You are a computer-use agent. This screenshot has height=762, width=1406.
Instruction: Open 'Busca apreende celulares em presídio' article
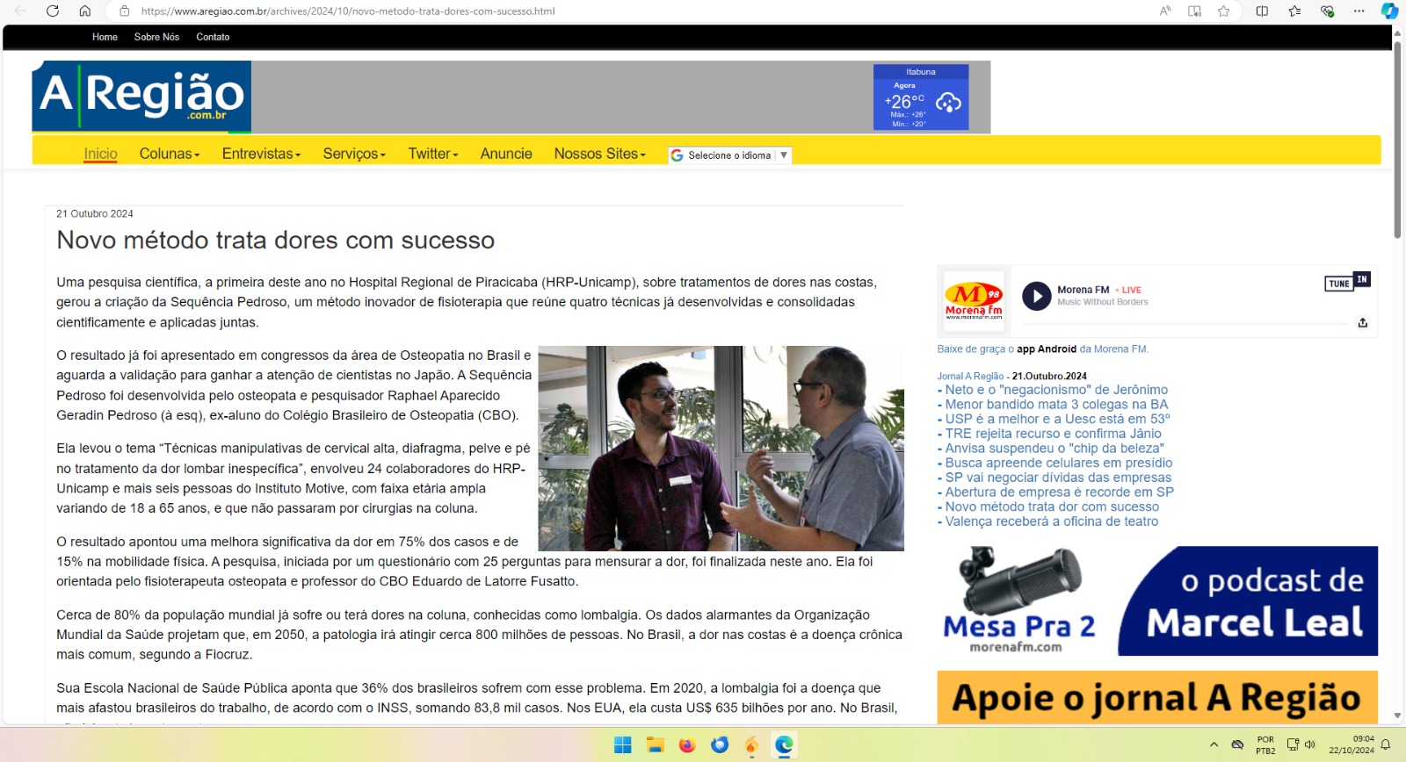[x=1059, y=463]
